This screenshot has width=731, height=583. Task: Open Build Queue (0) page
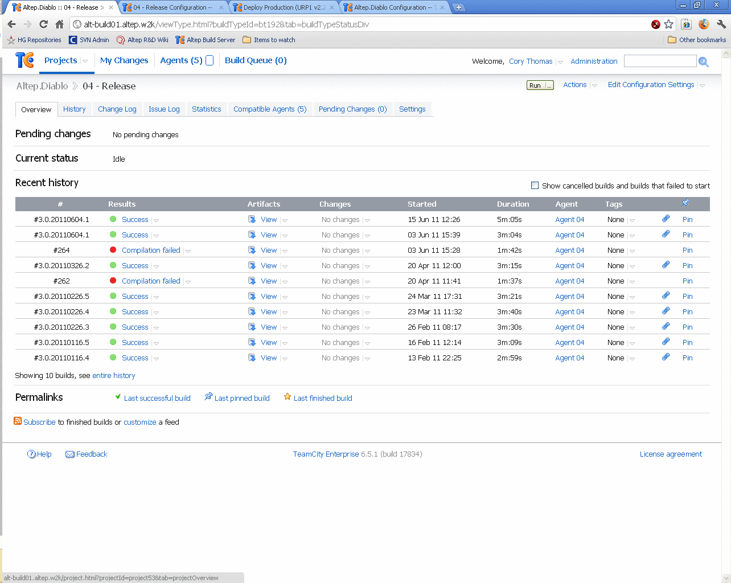pyautogui.click(x=256, y=60)
